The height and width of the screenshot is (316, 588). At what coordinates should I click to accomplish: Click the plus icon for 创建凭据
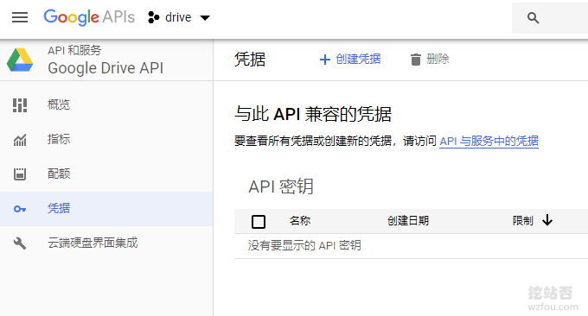[x=325, y=60]
